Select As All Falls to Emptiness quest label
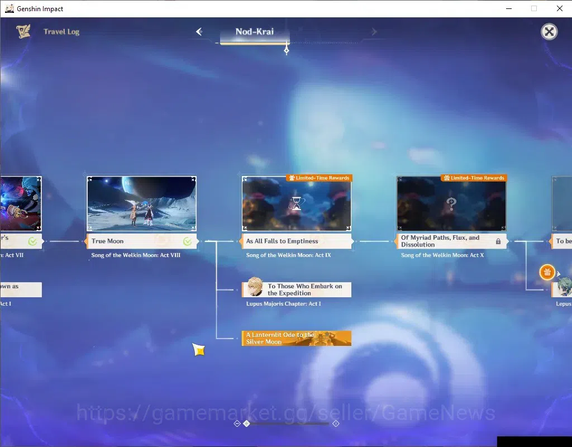This screenshot has width=572, height=447. (x=297, y=241)
